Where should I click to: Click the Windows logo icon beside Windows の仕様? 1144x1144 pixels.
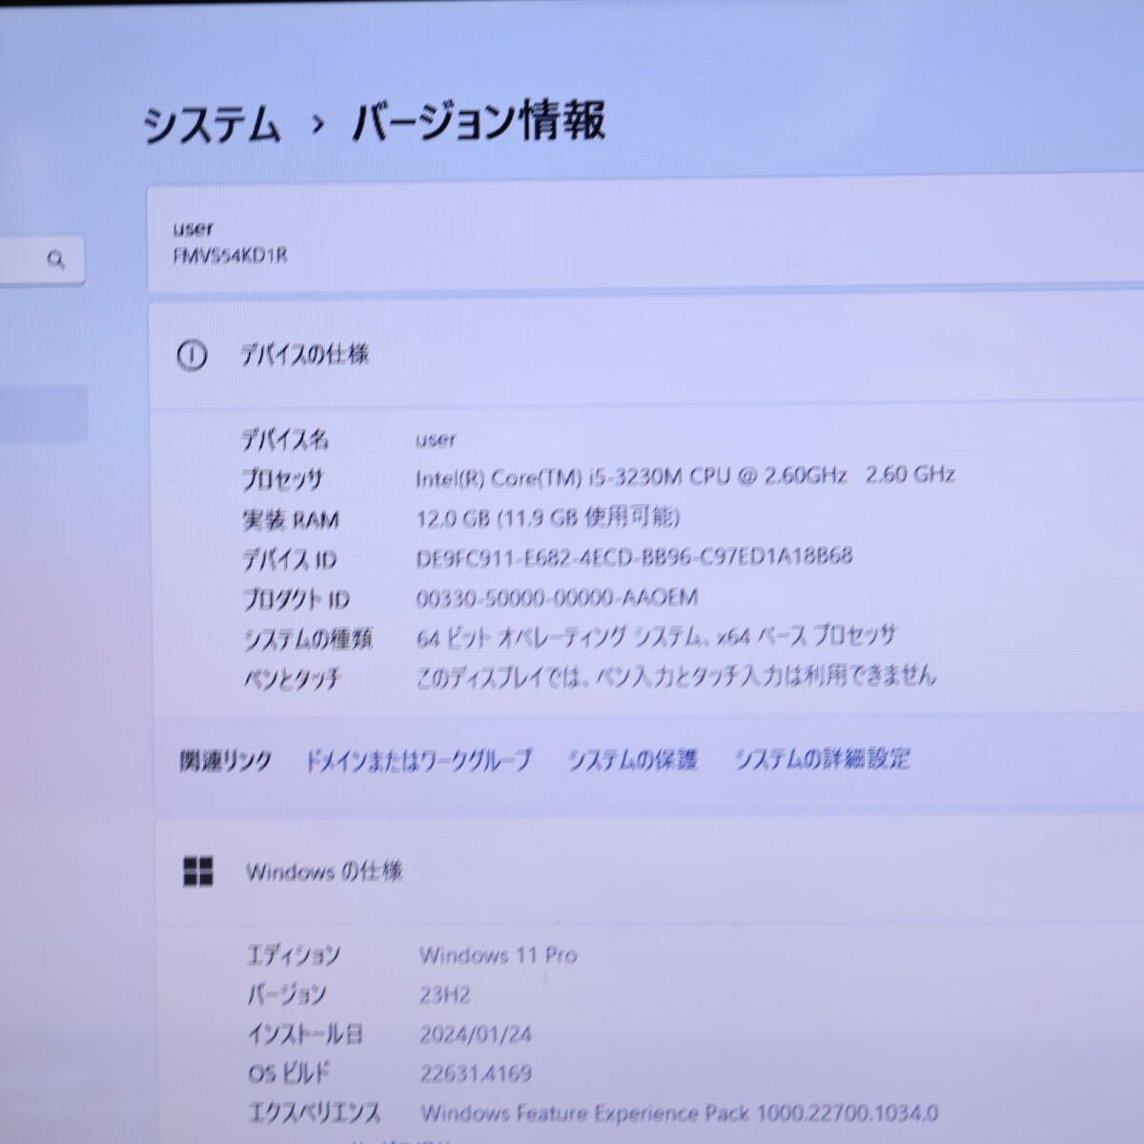pos(197,871)
